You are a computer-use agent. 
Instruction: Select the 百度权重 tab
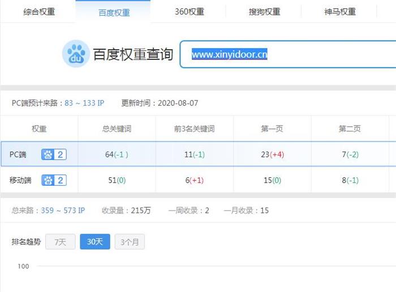(114, 12)
